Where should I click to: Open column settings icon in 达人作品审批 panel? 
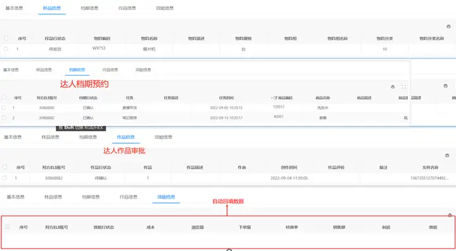click(x=447, y=156)
